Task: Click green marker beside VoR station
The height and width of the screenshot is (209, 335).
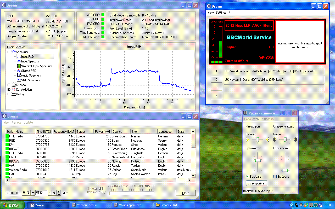Action: [7, 166]
